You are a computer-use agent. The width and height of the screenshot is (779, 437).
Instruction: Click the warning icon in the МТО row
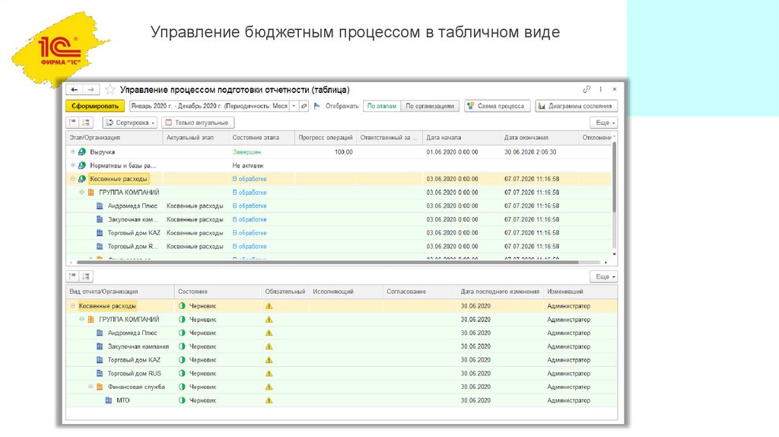pyautogui.click(x=269, y=400)
